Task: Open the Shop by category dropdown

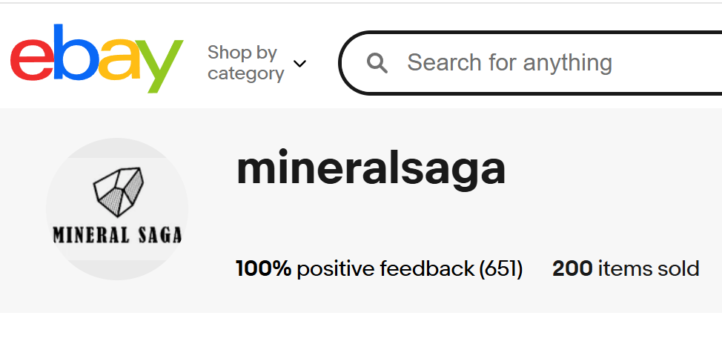Action: coord(256,63)
